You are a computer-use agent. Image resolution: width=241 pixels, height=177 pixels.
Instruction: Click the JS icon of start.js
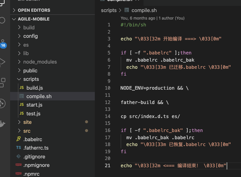click(x=22, y=105)
